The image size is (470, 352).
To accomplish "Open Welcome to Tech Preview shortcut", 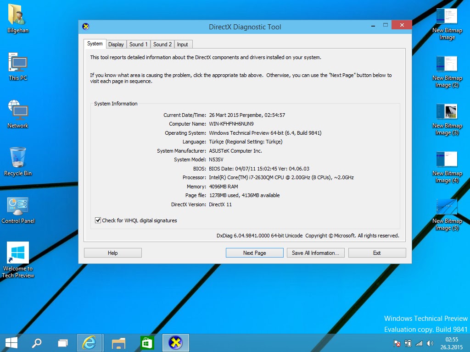I will [x=18, y=260].
